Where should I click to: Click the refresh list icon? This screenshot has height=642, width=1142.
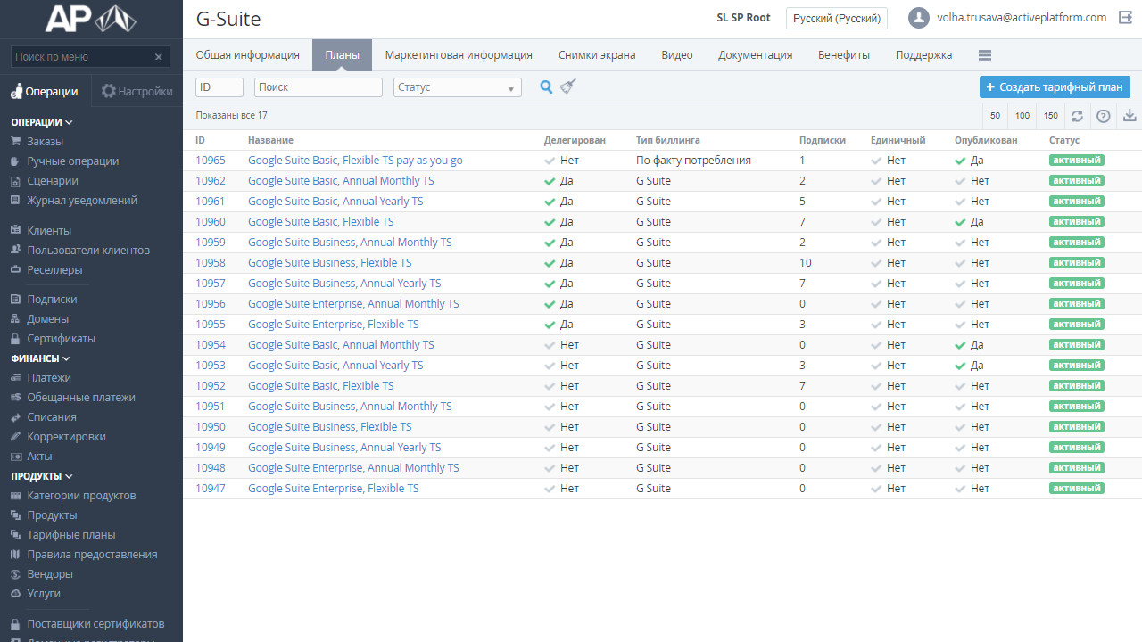pos(1077,116)
